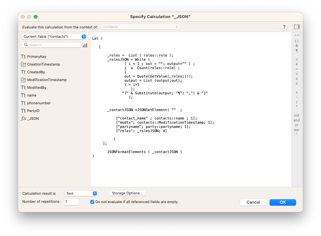
Task: Open the help question mark button
Action: (x=284, y=27)
